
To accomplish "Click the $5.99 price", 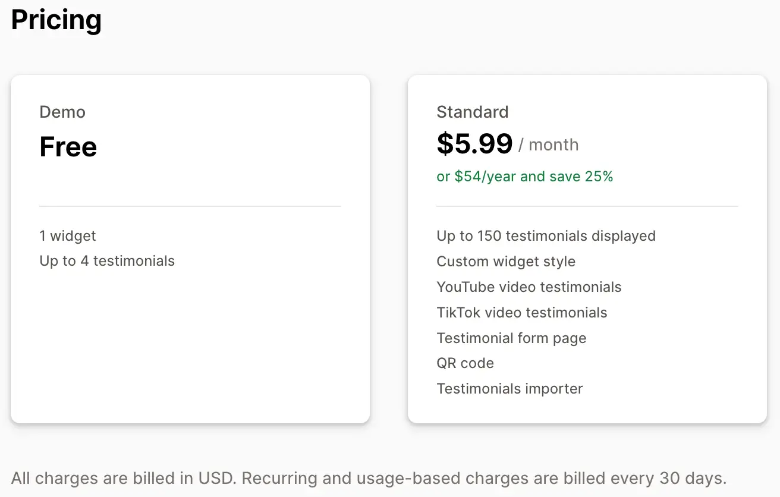I will pyautogui.click(x=474, y=144).
